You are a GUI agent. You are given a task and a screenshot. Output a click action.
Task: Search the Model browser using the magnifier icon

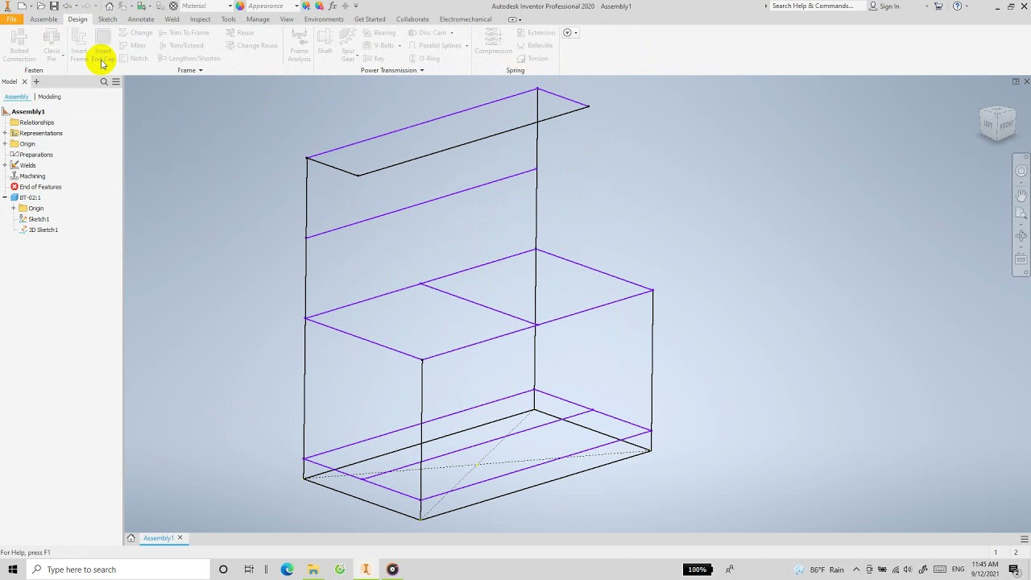pyautogui.click(x=104, y=81)
